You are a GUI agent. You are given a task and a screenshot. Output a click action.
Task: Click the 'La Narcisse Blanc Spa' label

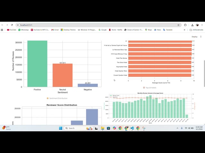click(119, 50)
